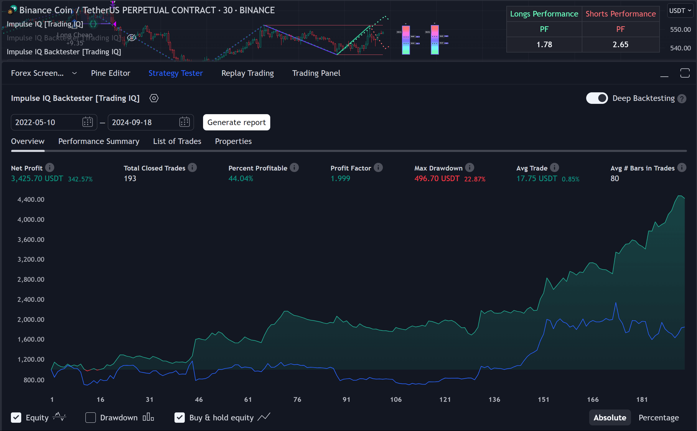Screen dimensions: 697x431
Task: Open the Forex Screener tab
Action: (x=37, y=73)
